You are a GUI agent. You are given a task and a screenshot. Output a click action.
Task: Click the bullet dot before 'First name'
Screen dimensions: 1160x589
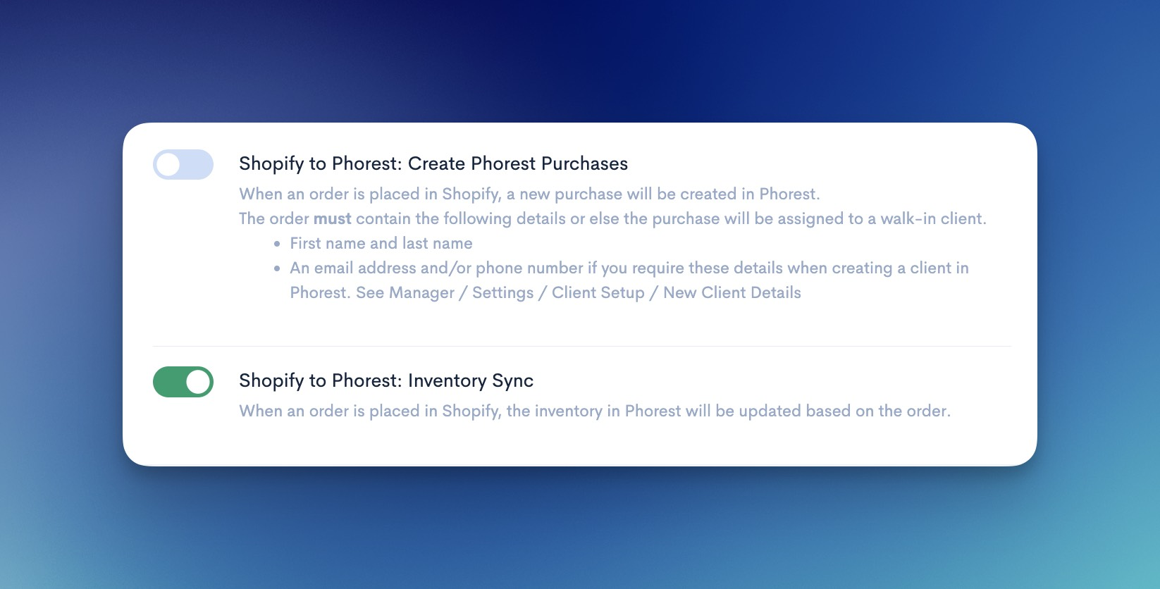(277, 244)
